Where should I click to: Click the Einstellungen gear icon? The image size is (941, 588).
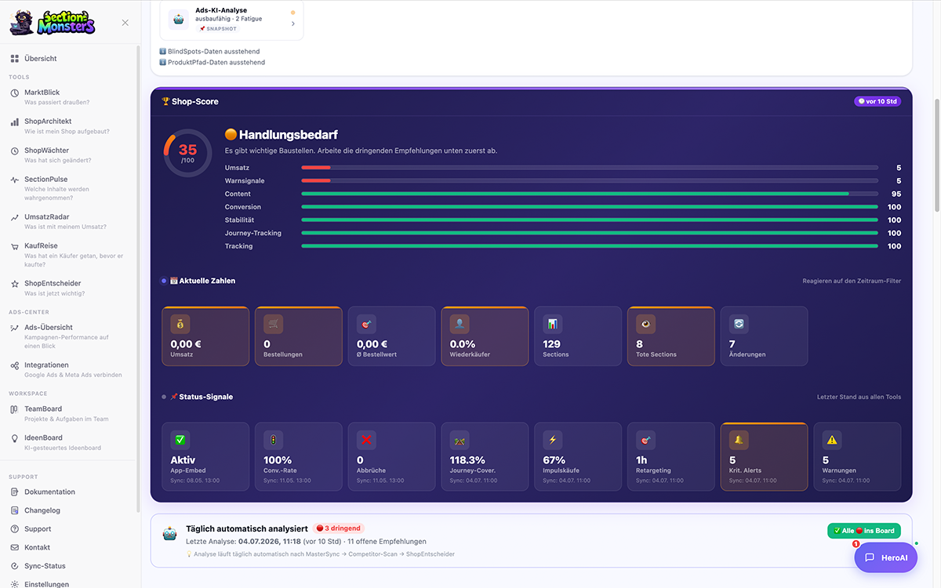coord(15,584)
